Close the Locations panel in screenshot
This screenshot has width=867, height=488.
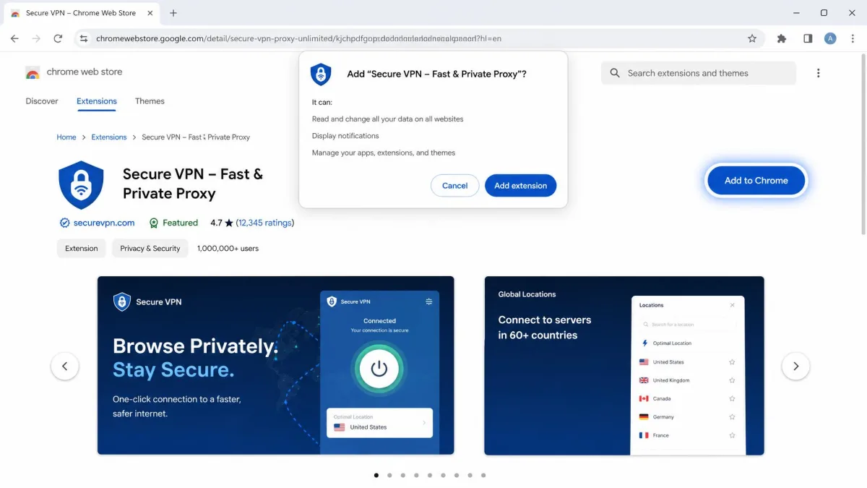[732, 305]
